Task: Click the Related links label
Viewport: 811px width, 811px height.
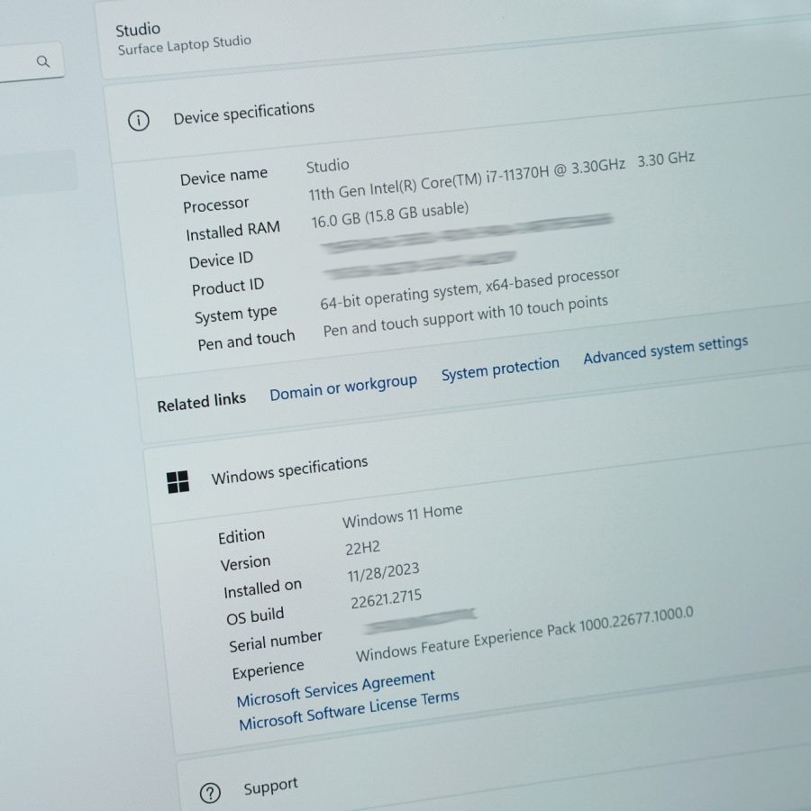Action: tap(201, 402)
